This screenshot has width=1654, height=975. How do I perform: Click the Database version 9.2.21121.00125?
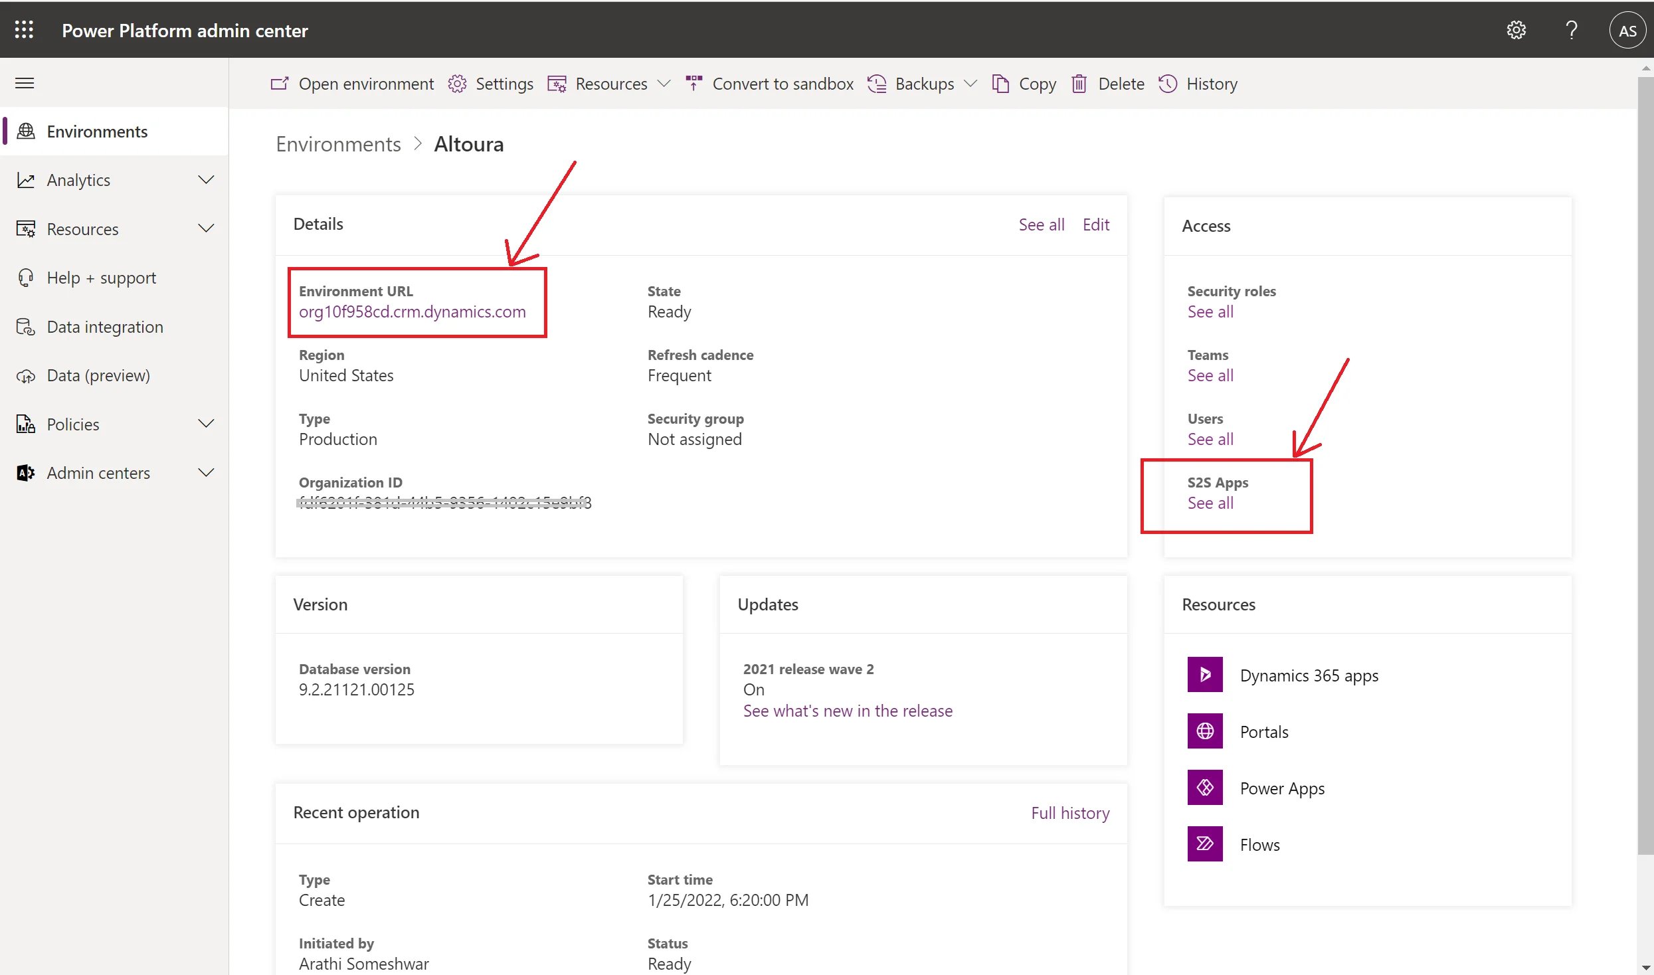(x=356, y=689)
